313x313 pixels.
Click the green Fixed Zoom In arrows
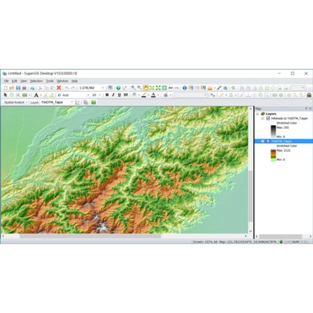152,88
